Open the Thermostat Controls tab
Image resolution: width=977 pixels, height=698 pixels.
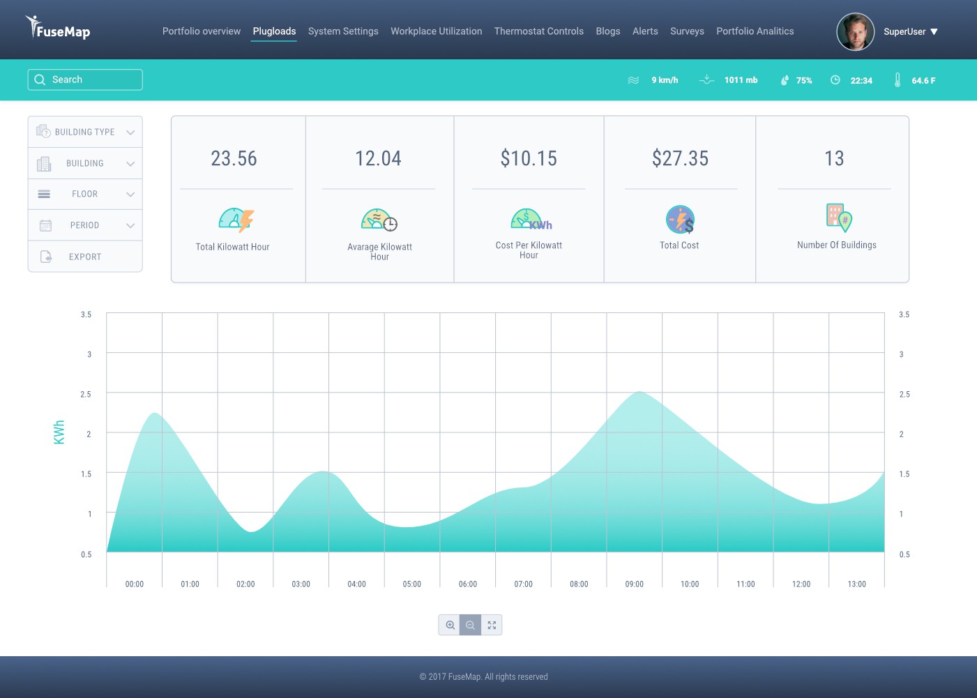(538, 31)
